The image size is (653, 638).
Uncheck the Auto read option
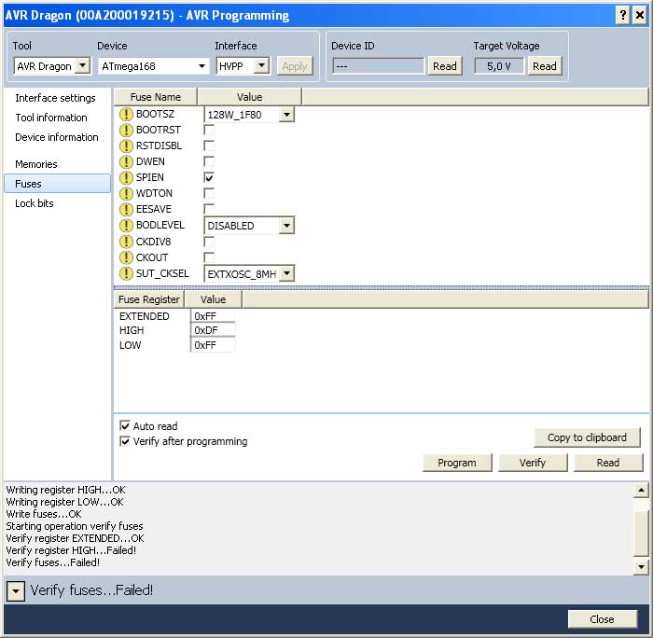(x=124, y=425)
